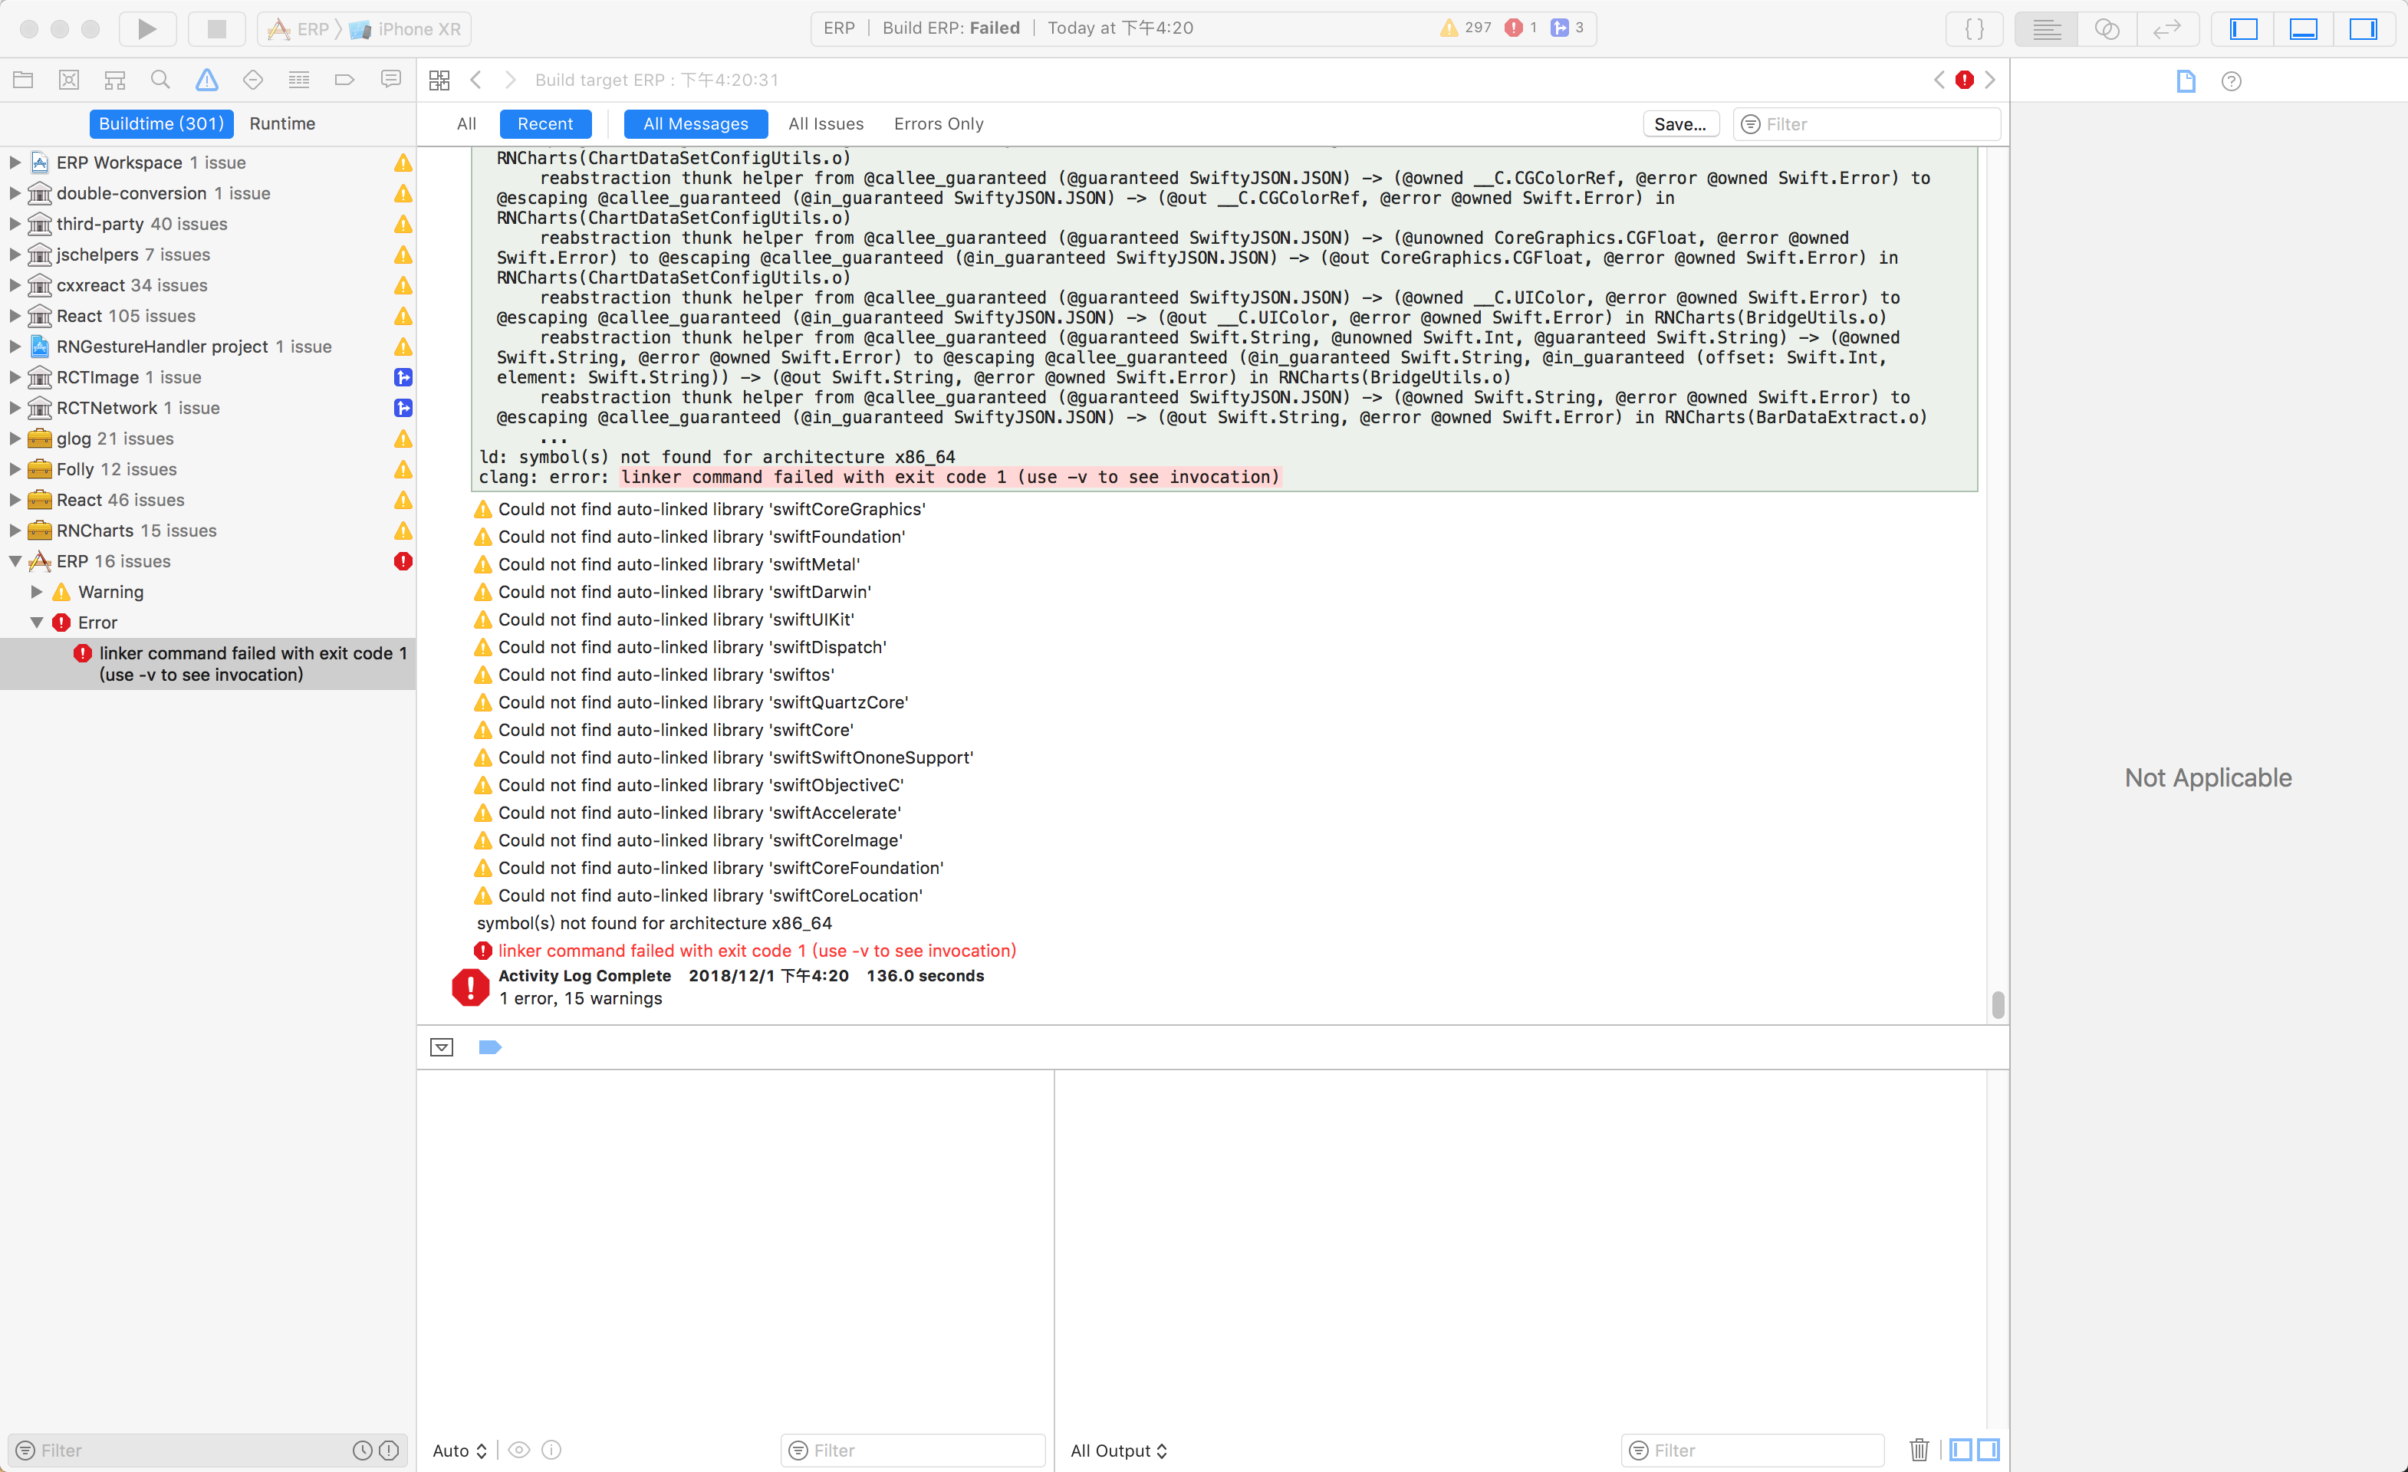Run the ERP scheme with play button
Viewport: 2408px width, 1472px height.
pyautogui.click(x=146, y=28)
